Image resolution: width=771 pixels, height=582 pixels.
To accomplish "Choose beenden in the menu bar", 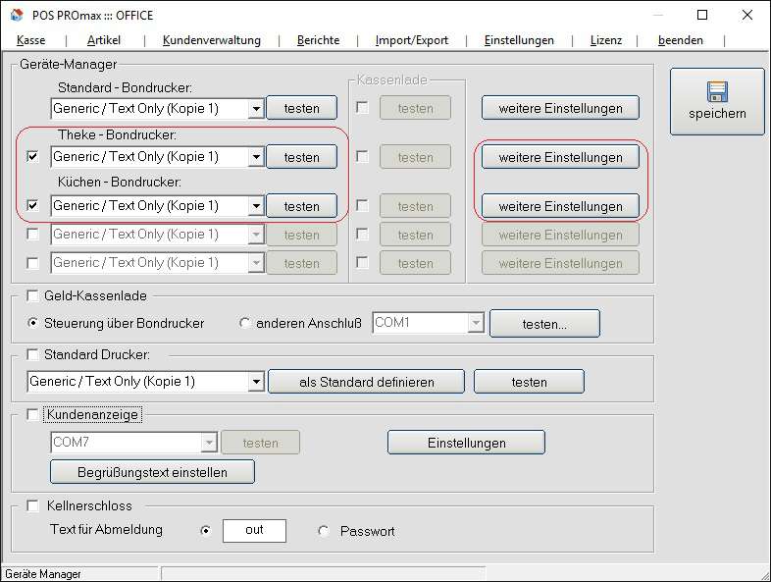I will pos(681,40).
